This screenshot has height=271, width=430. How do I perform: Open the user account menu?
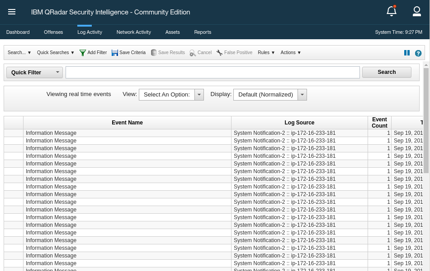(416, 11)
